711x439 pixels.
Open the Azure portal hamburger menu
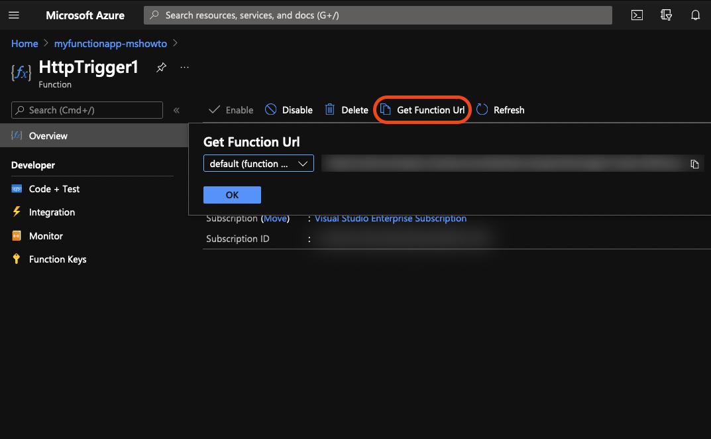pos(14,15)
